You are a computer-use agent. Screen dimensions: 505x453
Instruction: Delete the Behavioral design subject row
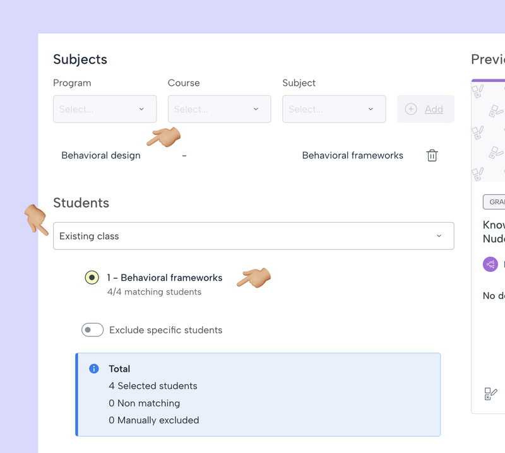tap(432, 155)
